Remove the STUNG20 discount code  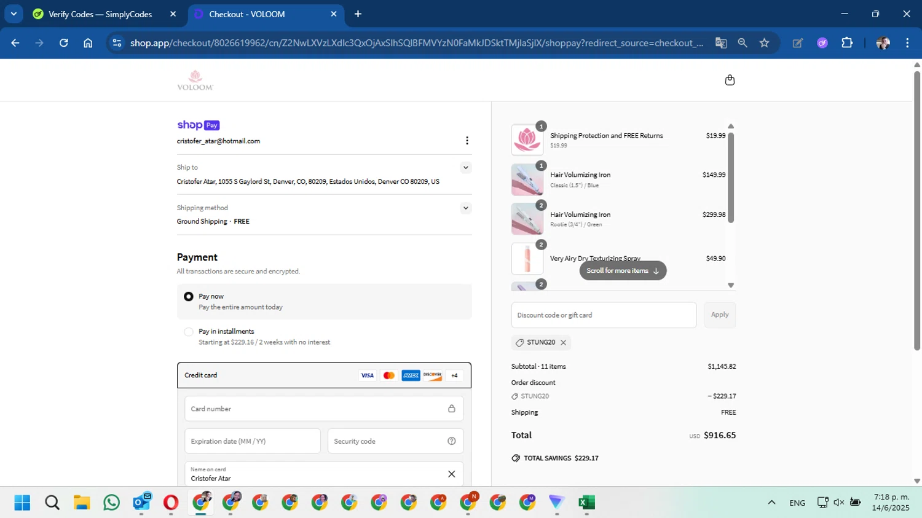click(563, 343)
